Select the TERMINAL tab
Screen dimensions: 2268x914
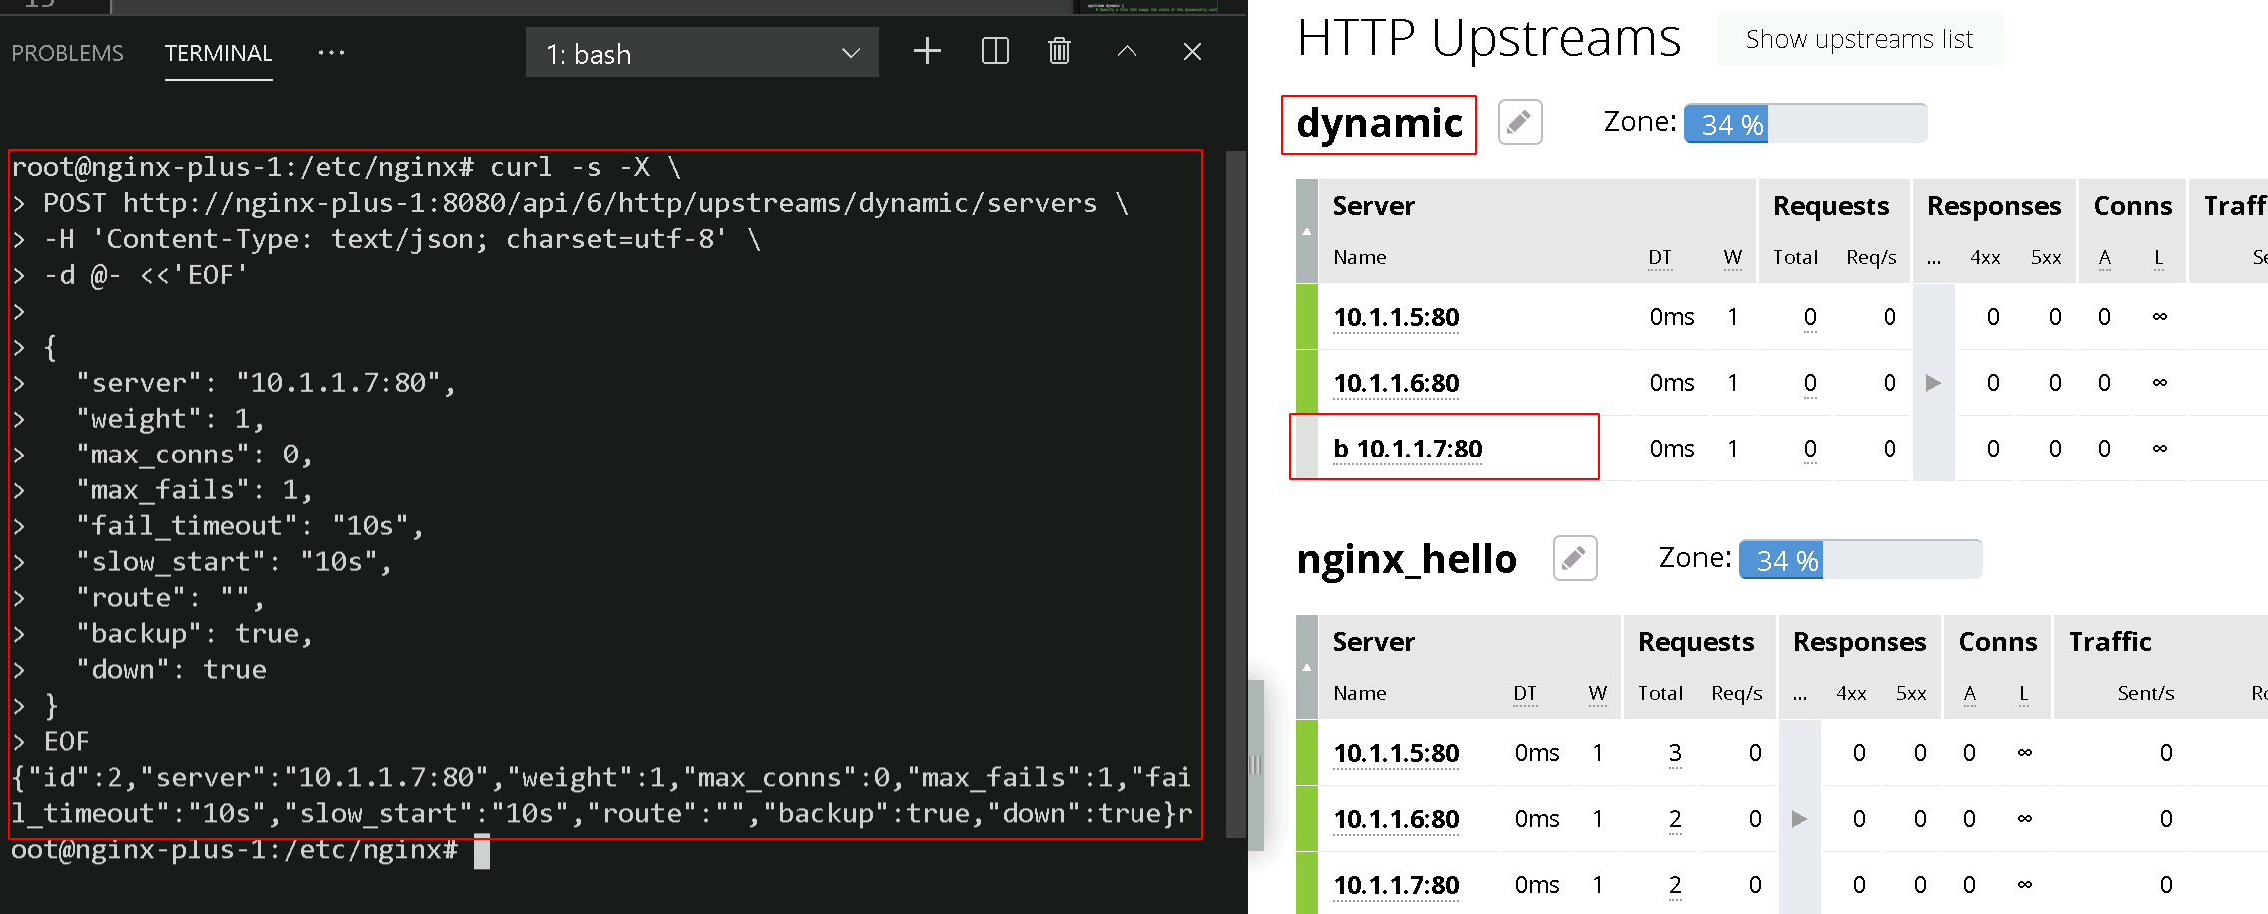218,54
